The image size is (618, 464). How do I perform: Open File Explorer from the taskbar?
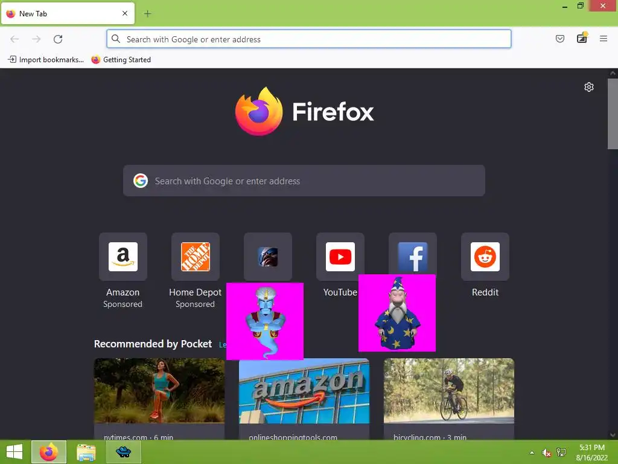[86, 452]
